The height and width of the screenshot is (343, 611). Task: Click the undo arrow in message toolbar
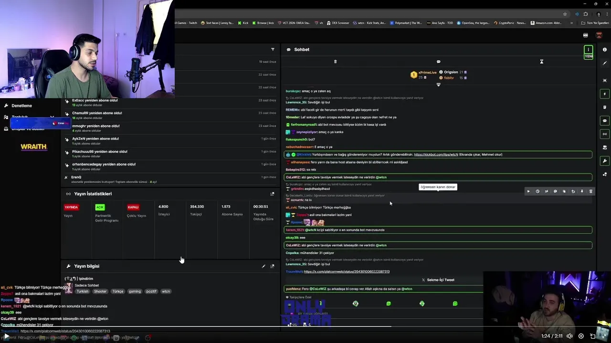[573, 192]
